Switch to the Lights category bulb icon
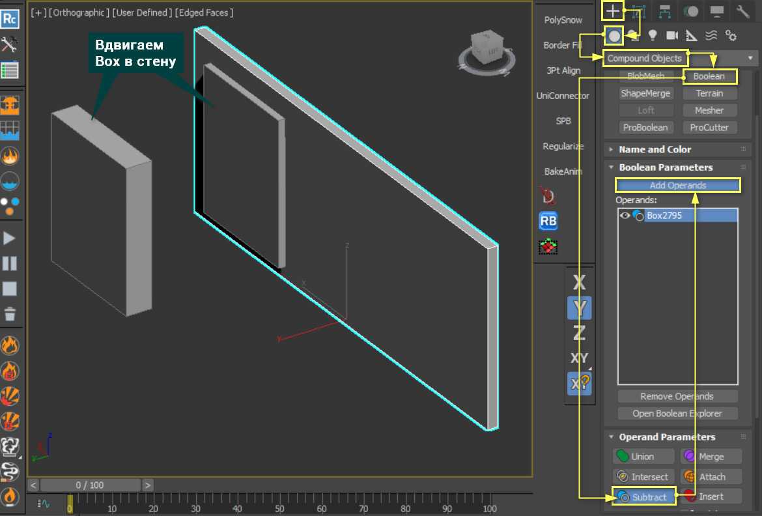Screen dimensions: 762x516 pyautogui.click(x=653, y=35)
